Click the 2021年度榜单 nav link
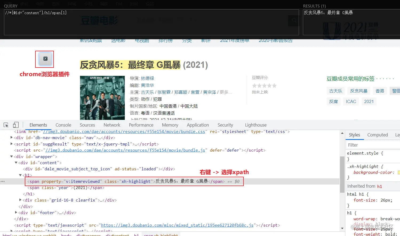This screenshot has width=400, height=236. [x=235, y=41]
